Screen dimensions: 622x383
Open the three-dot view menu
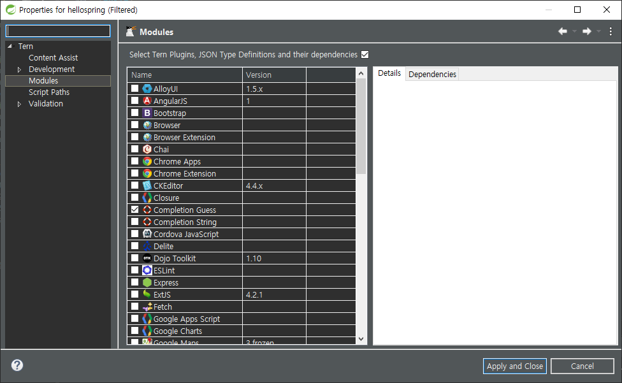click(x=611, y=31)
